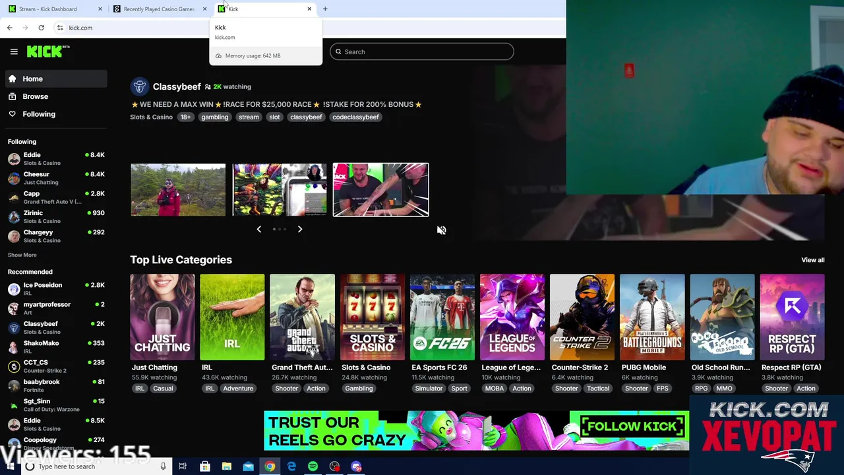The width and height of the screenshot is (844, 475).
Task: Click the MOBA tag under League of Legends
Action: (x=495, y=389)
